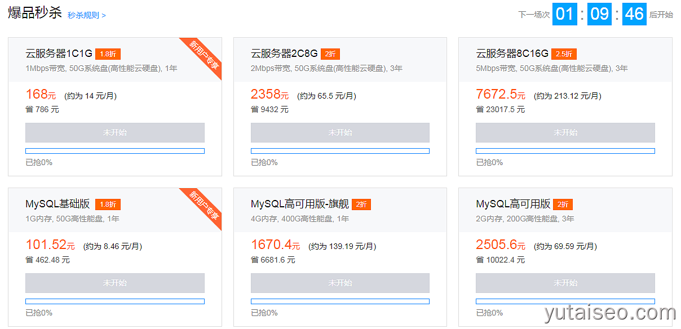
Task: Click the 省 9432 元 savings text
Action: pyautogui.click(x=269, y=109)
